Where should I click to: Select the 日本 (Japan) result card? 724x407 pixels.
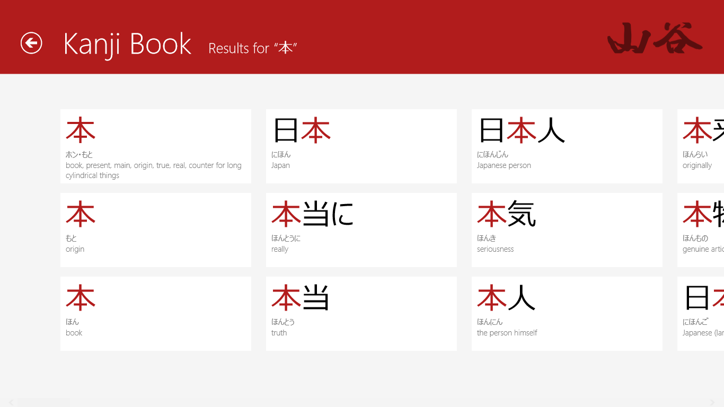coord(361,146)
